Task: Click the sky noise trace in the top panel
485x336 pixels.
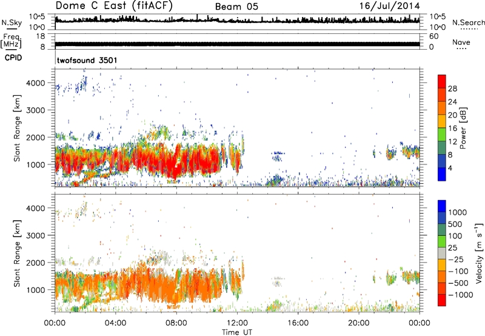Action: [237, 21]
